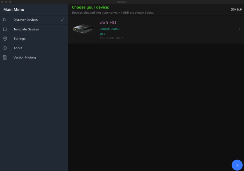Expand the 2x4 HD device chevron
This screenshot has width=244, height=171.
[x=239, y=29]
